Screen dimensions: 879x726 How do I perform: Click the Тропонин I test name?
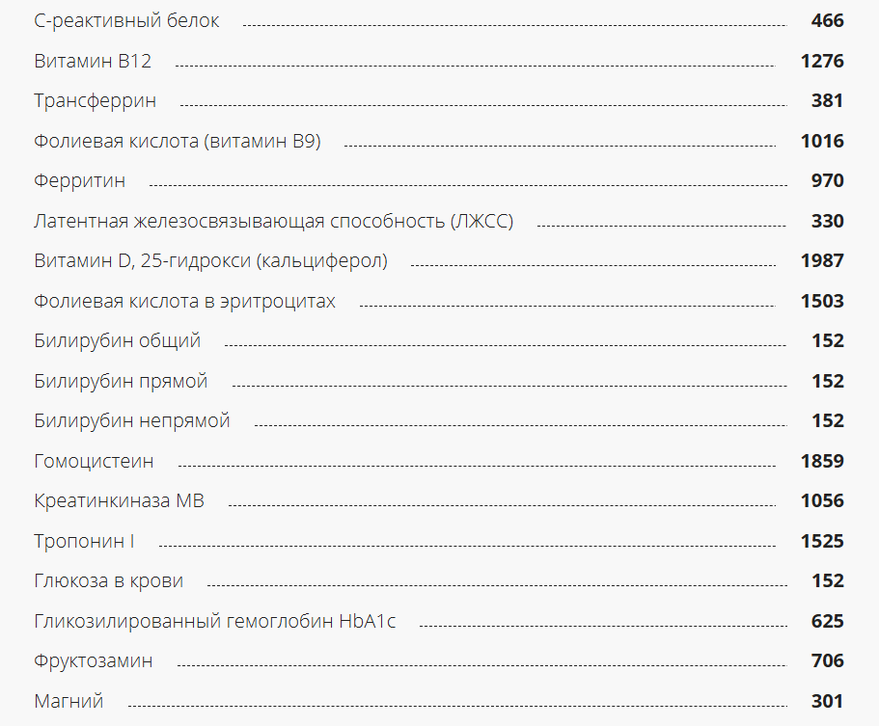click(x=84, y=542)
